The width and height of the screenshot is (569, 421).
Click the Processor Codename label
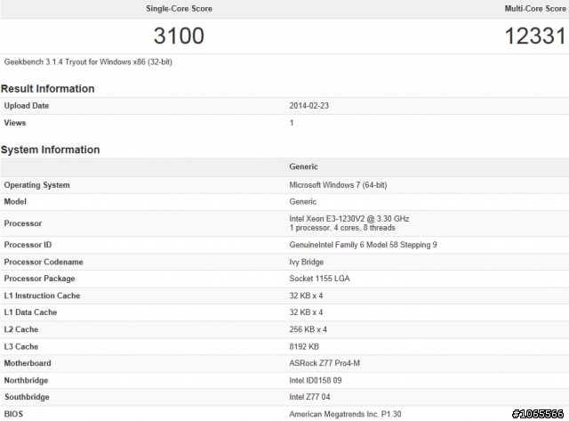pyautogui.click(x=44, y=262)
